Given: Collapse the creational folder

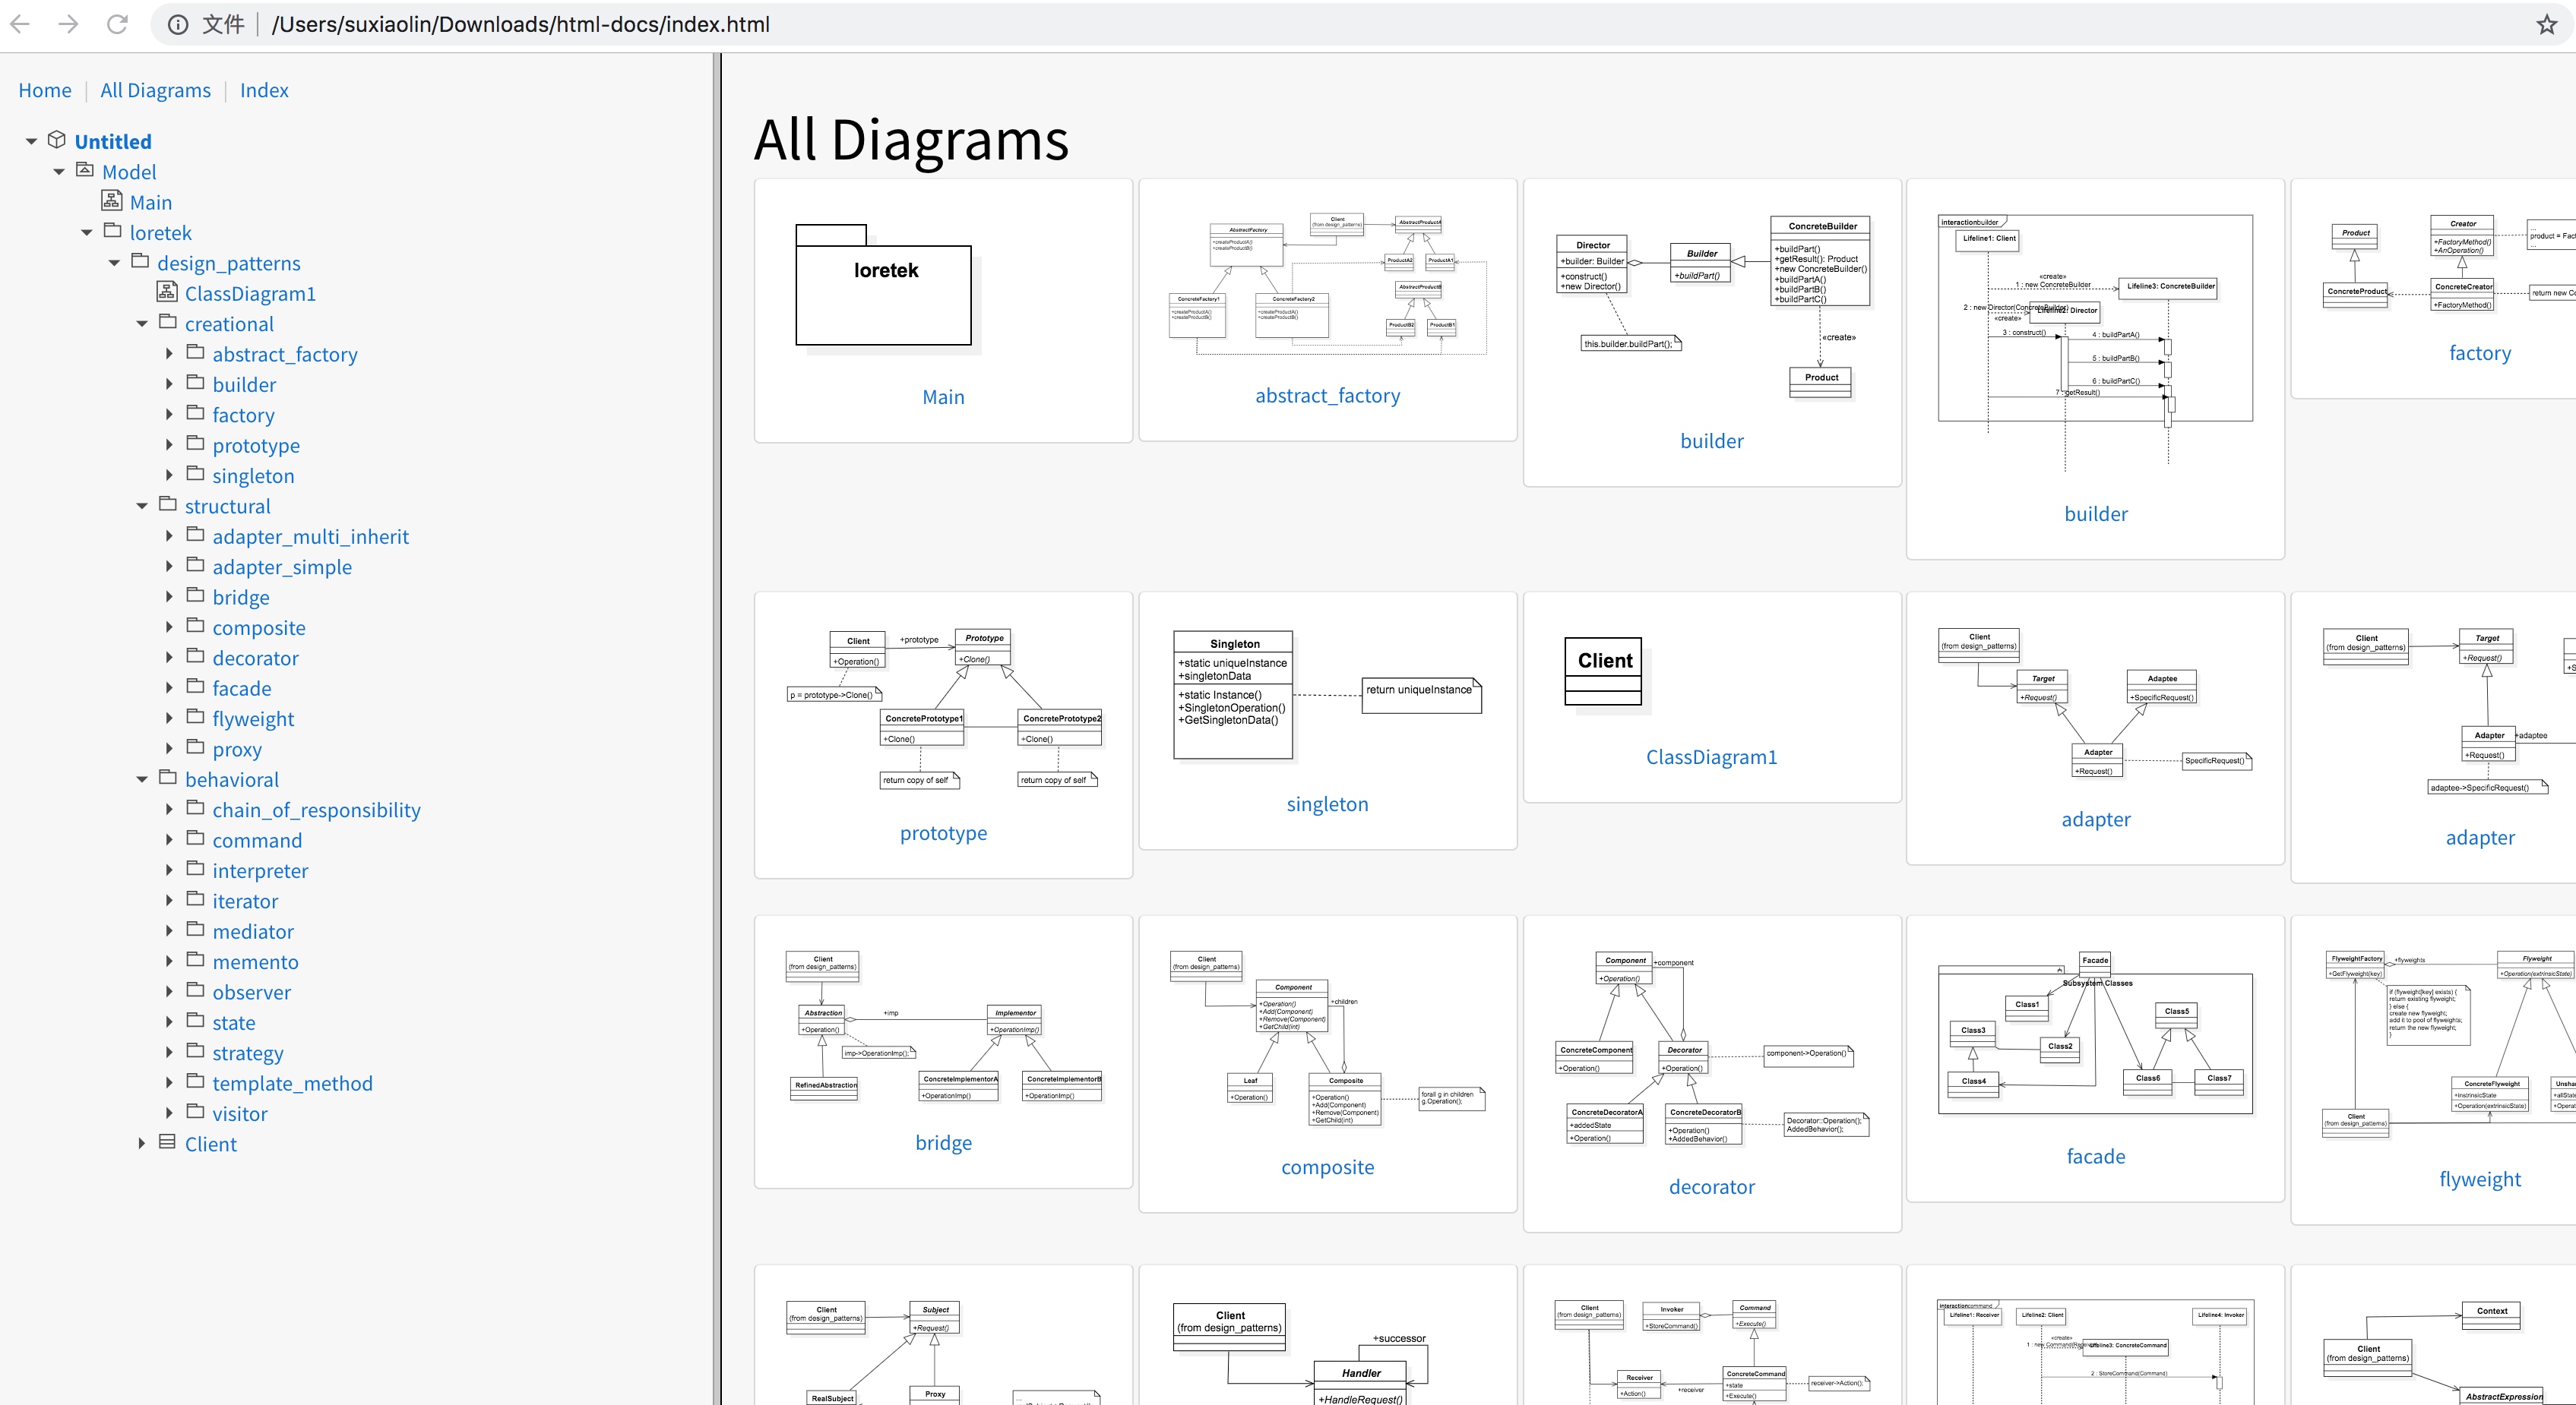Looking at the screenshot, I should point(142,324).
